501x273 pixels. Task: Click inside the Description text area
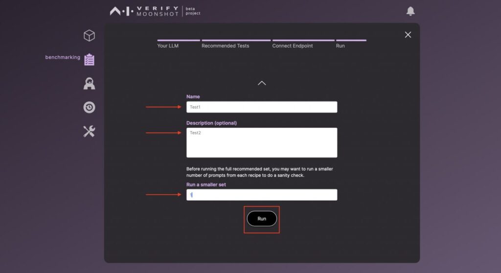coord(262,142)
